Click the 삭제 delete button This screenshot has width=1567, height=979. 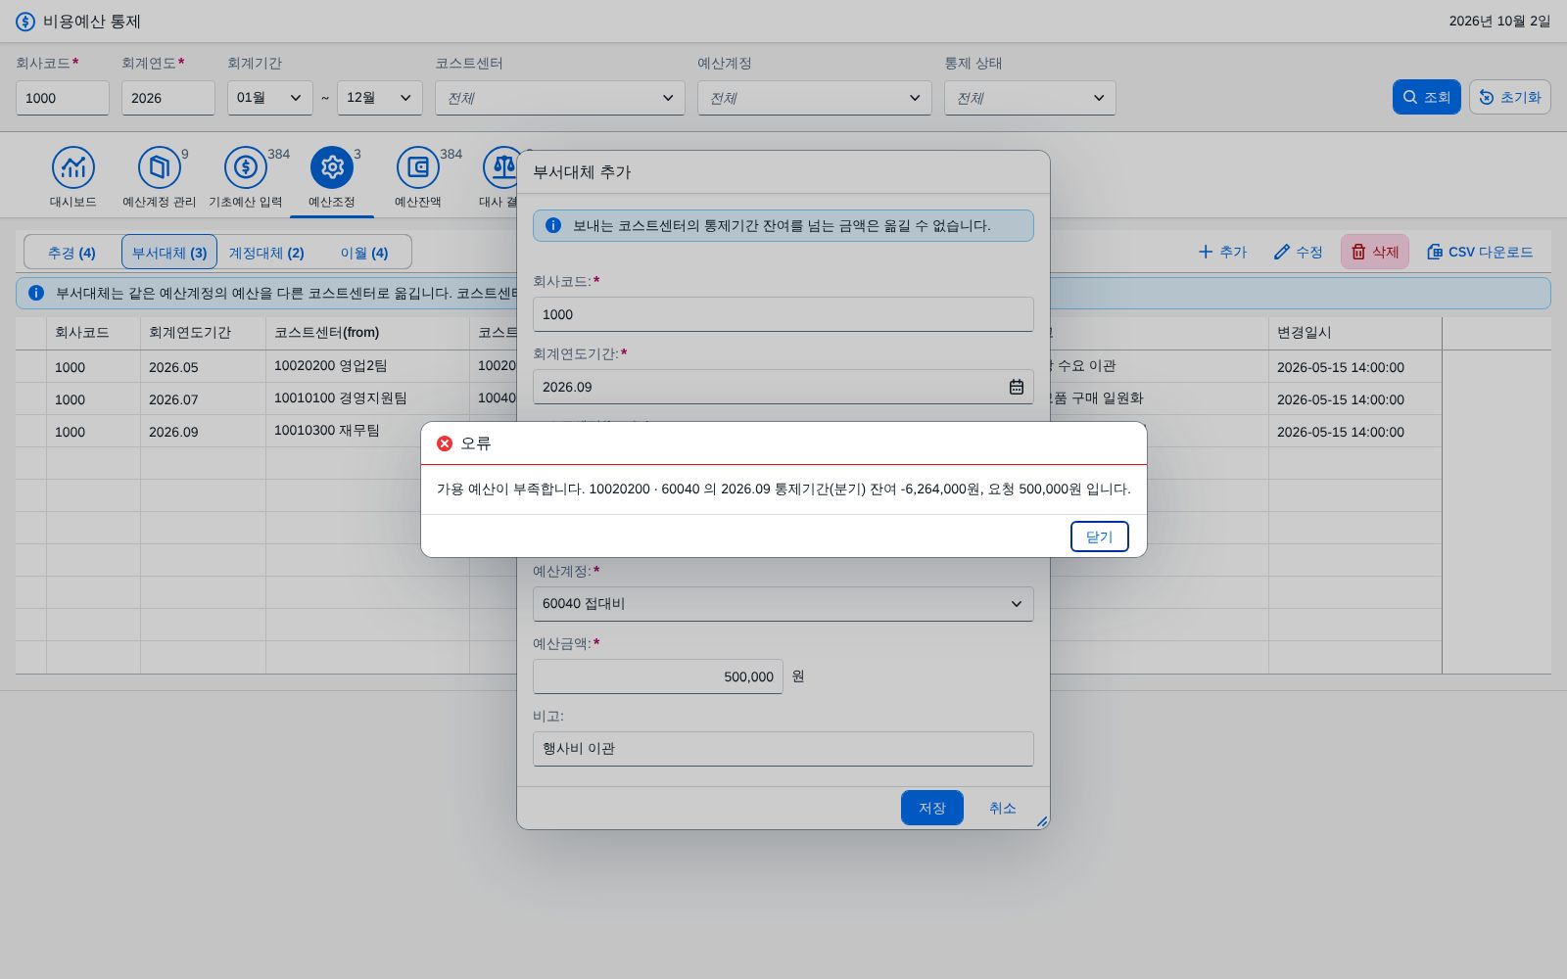pos(1375,252)
